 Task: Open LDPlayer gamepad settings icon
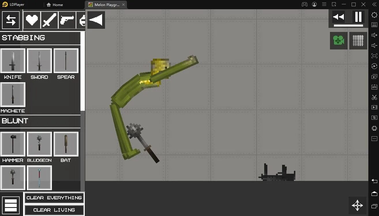click(304, 4)
